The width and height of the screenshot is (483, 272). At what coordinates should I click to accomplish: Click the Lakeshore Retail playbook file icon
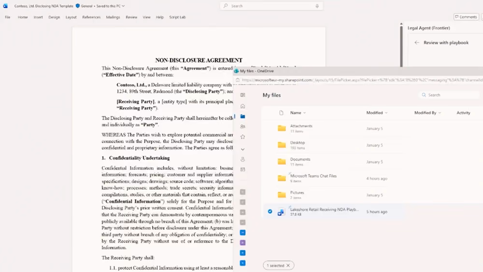281,212
